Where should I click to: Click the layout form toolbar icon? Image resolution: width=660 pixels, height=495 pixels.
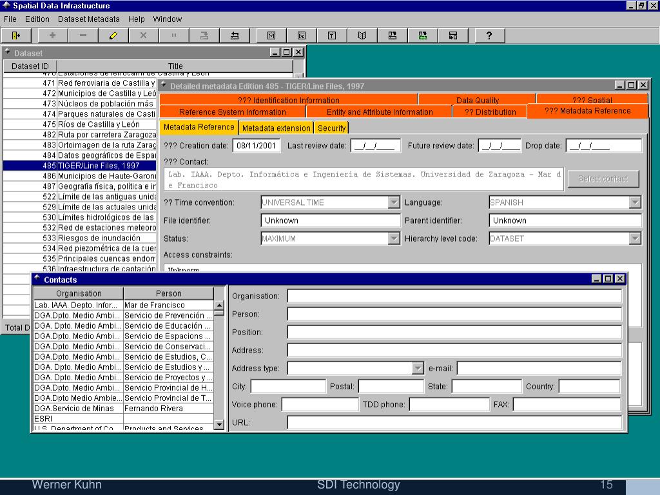click(453, 36)
